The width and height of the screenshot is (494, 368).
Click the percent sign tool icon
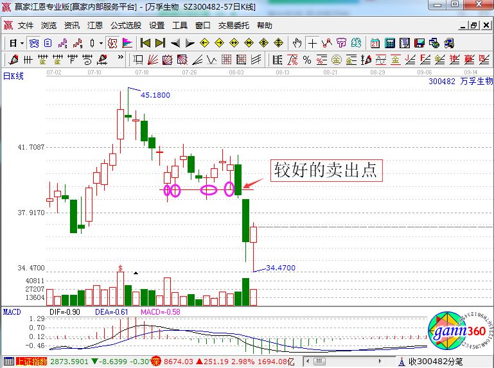tap(307, 60)
